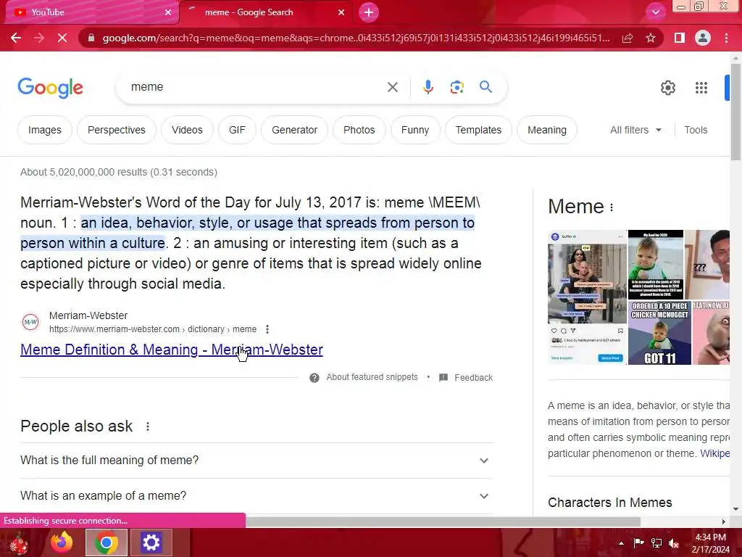
Task: Click the Feedback link
Action: [x=473, y=377]
